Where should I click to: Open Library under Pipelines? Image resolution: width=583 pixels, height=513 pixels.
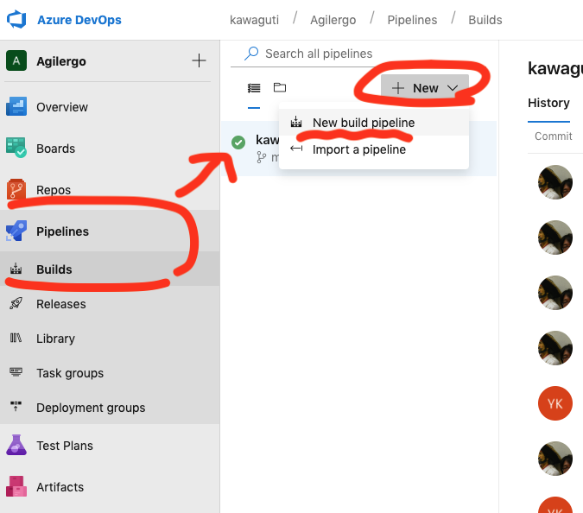tap(56, 339)
